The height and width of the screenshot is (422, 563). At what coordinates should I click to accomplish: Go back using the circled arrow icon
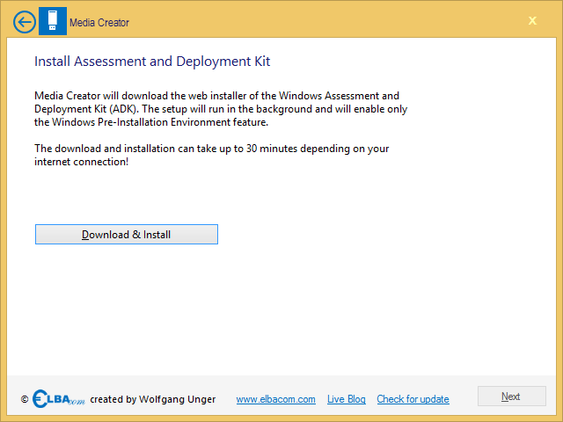[x=25, y=22]
